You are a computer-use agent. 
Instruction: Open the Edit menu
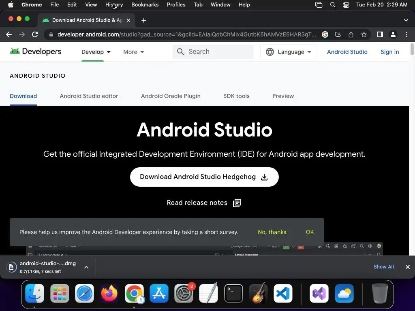click(x=72, y=5)
